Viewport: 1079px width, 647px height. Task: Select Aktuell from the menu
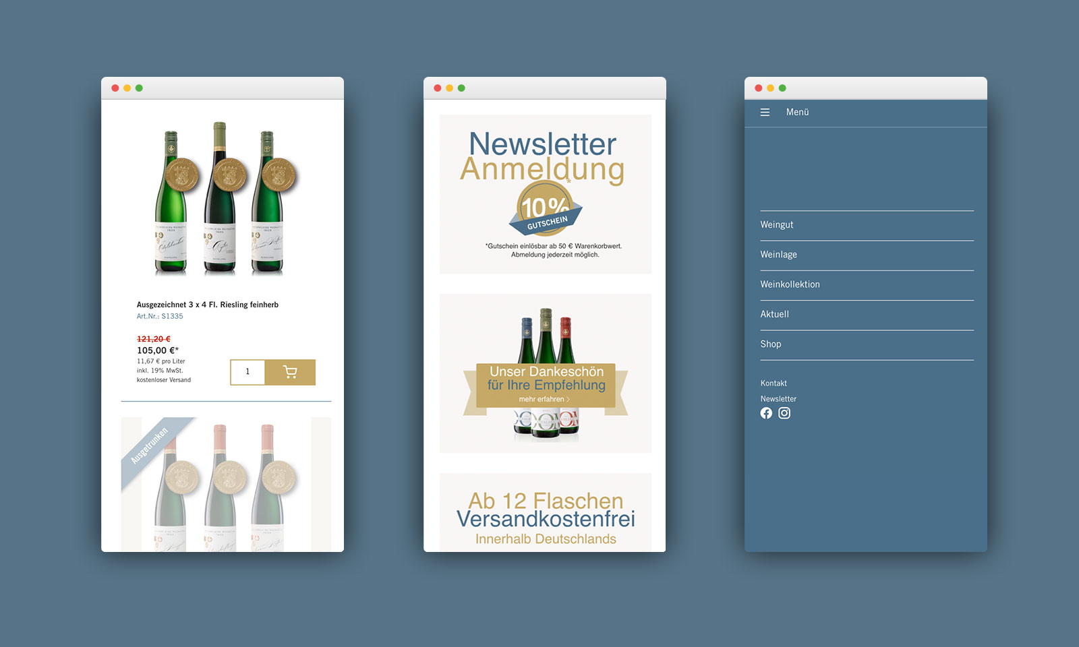pyautogui.click(x=775, y=314)
